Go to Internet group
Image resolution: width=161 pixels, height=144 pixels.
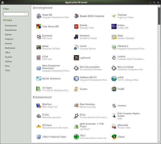(8, 44)
